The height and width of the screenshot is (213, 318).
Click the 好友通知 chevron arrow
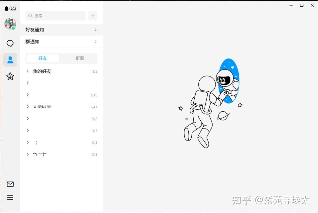[x=95, y=29]
